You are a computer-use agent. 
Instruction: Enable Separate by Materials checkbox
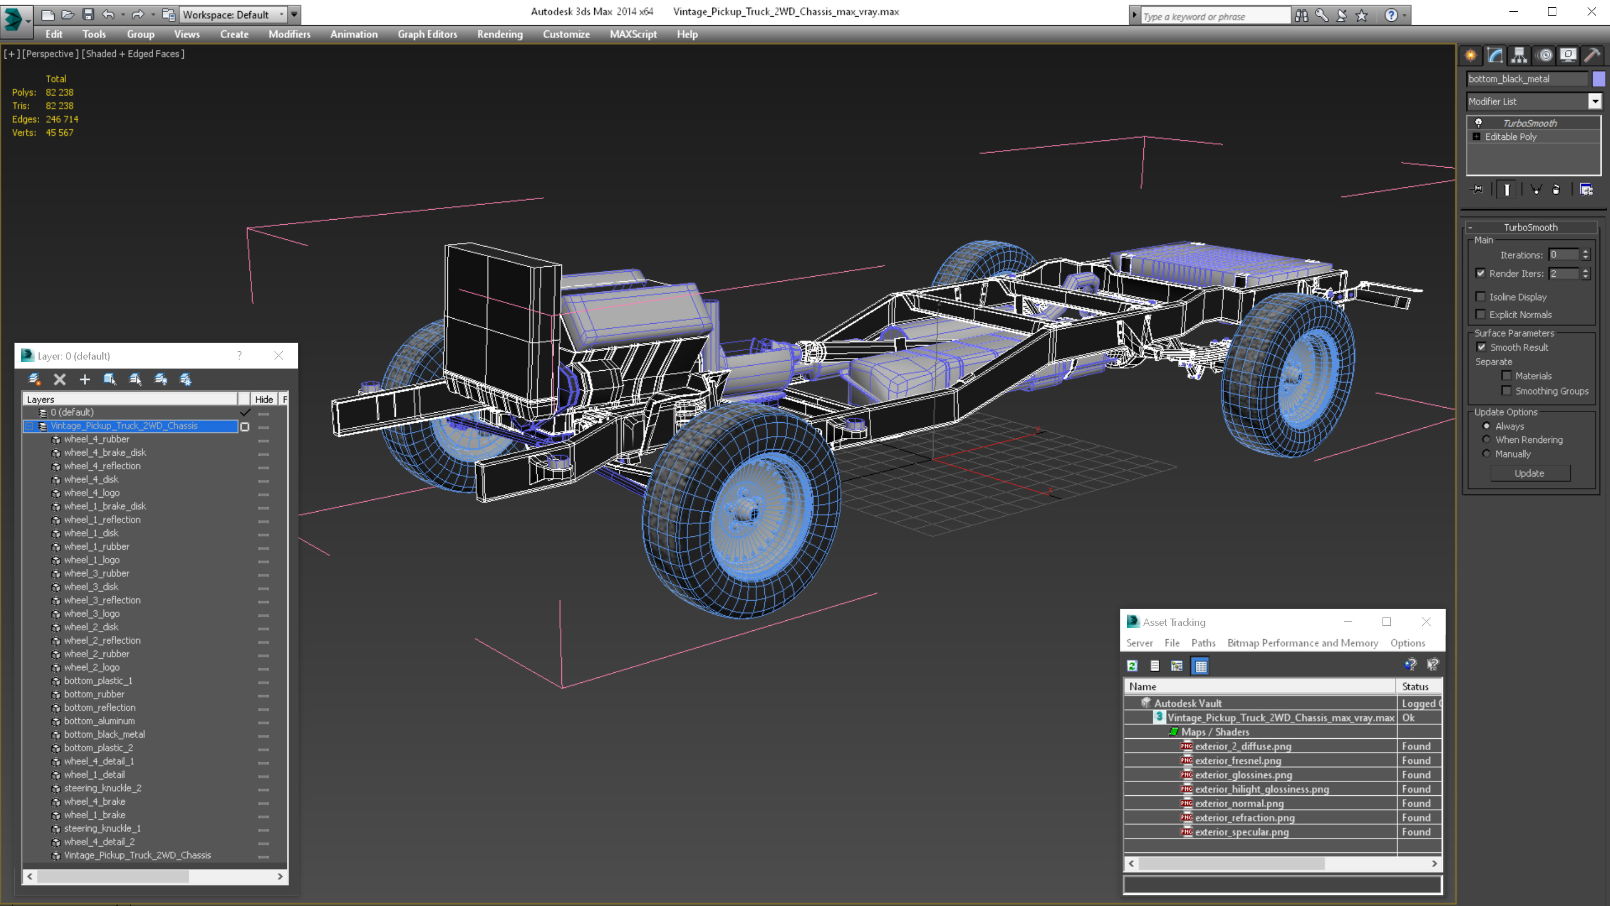pos(1506,375)
